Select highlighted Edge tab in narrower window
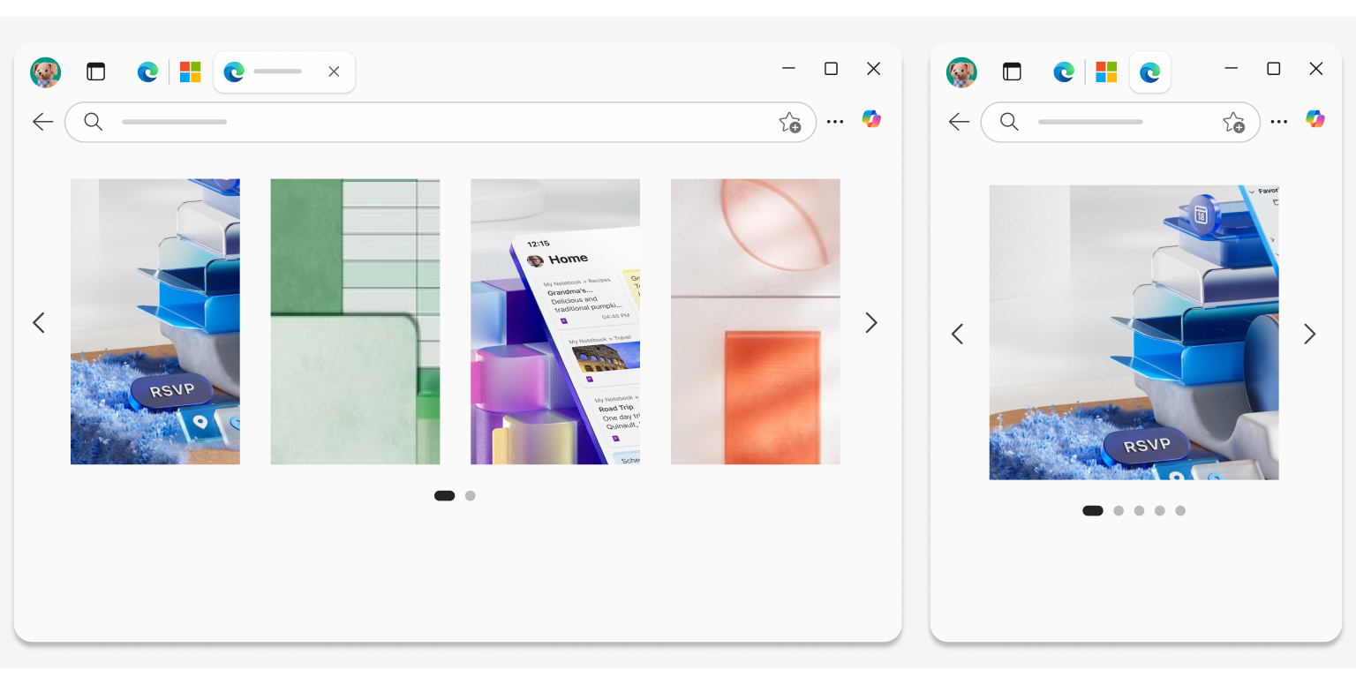The height and width of the screenshot is (685, 1356). (1150, 72)
